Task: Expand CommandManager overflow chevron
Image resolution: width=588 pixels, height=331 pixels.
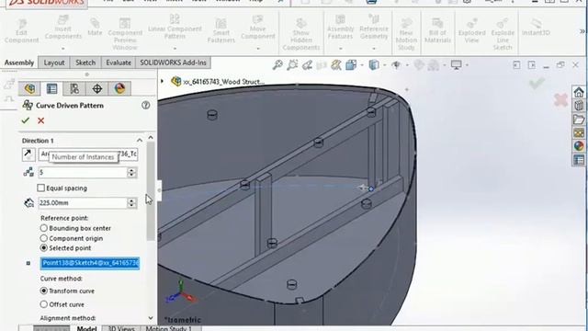Action: coord(582,31)
